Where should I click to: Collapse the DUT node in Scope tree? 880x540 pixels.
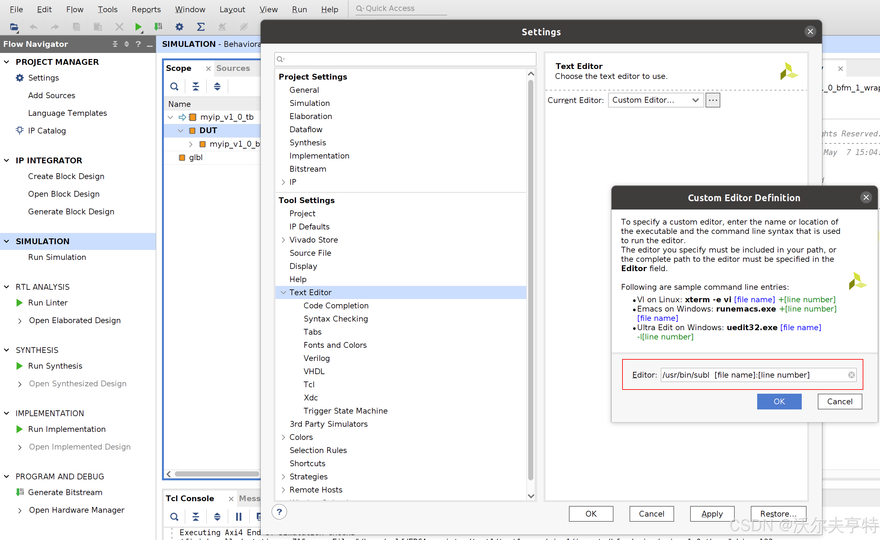[x=181, y=131]
